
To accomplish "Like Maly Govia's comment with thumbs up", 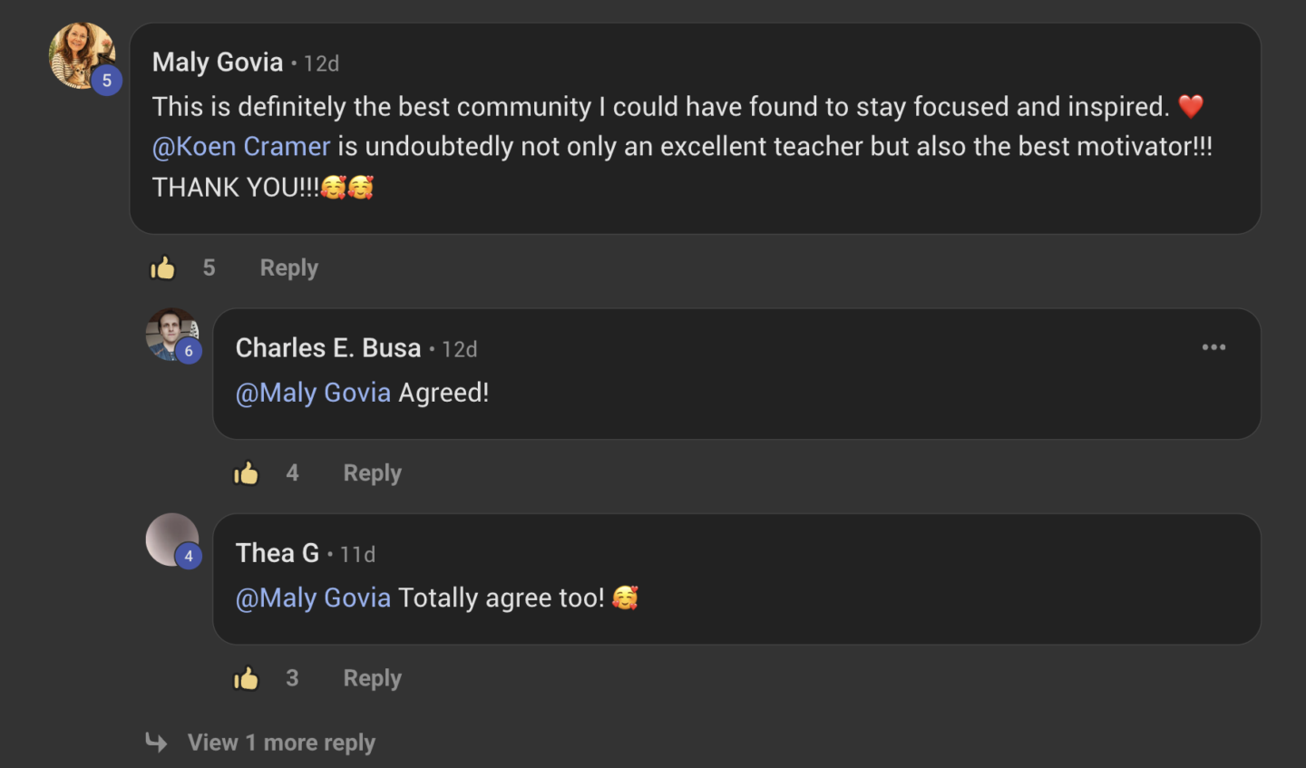I will [x=162, y=267].
